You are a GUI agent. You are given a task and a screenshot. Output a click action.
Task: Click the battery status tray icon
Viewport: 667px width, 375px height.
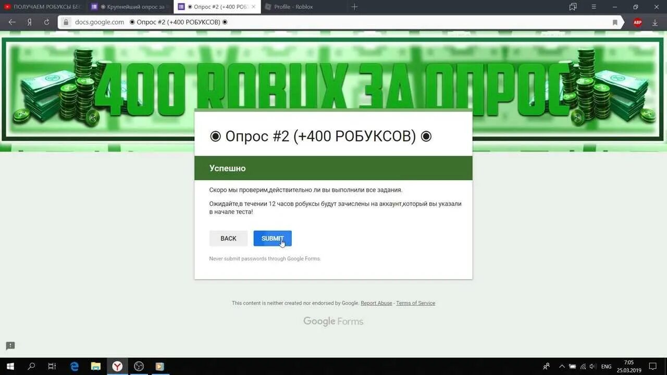coord(573,367)
